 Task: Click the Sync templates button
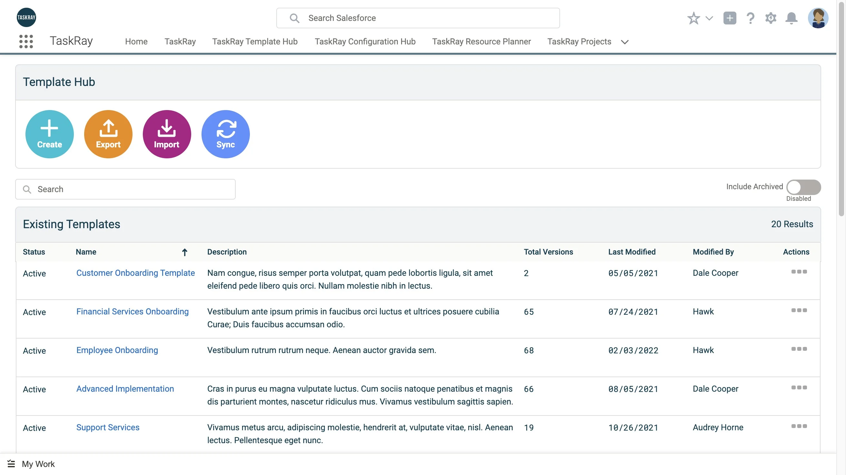pos(226,134)
